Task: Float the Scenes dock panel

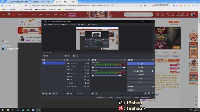Action: pos(64,60)
